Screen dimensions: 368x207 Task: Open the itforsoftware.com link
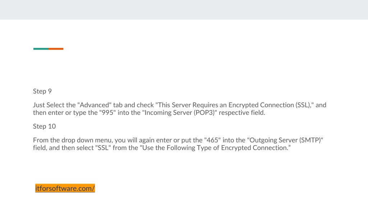pos(65,188)
